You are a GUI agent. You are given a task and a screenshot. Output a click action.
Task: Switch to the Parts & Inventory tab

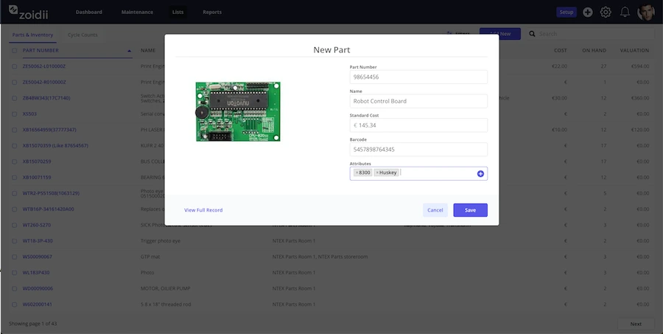pos(32,35)
